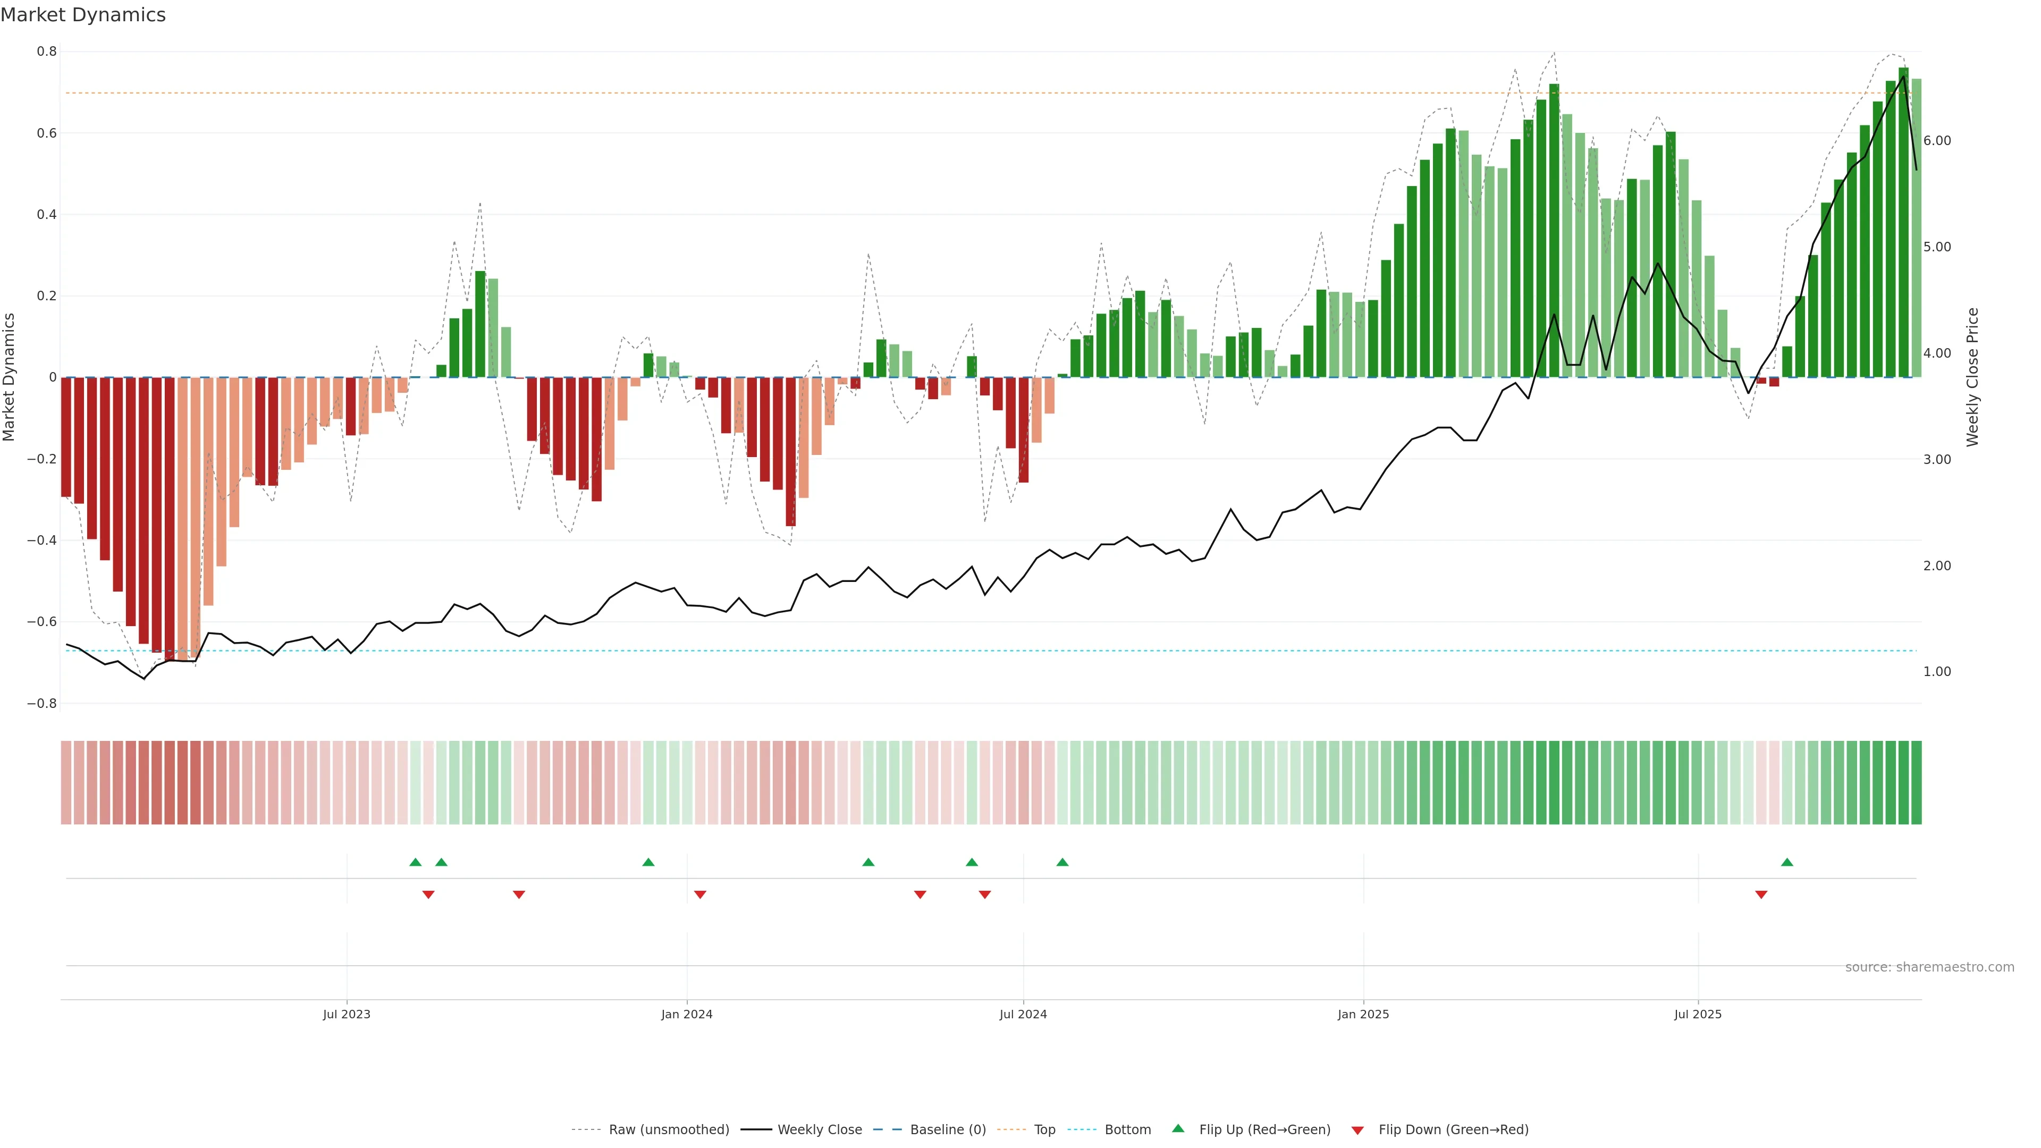The height and width of the screenshot is (1148, 2041).
Task: Click the leftmost red Flip Down triangle marker
Action: coord(428,894)
